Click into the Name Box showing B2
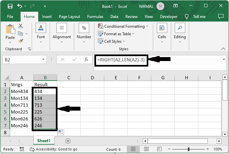Image resolution: width=229 pixels, height=154 pixels. click(22, 60)
